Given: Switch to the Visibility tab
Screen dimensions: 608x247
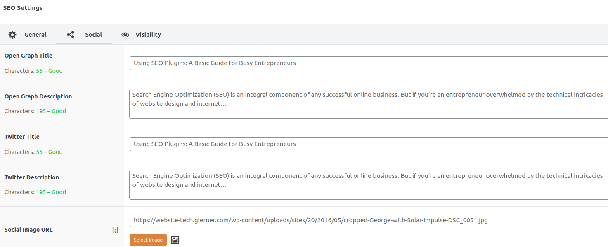Looking at the screenshot, I should [141, 35].
